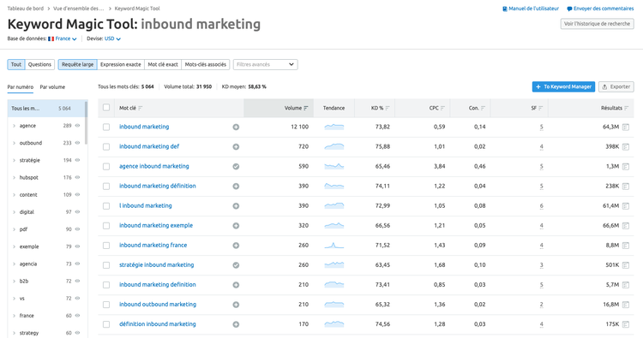The image size is (643, 338).
Task: Select the Questions filter tab
Action: [x=39, y=65]
